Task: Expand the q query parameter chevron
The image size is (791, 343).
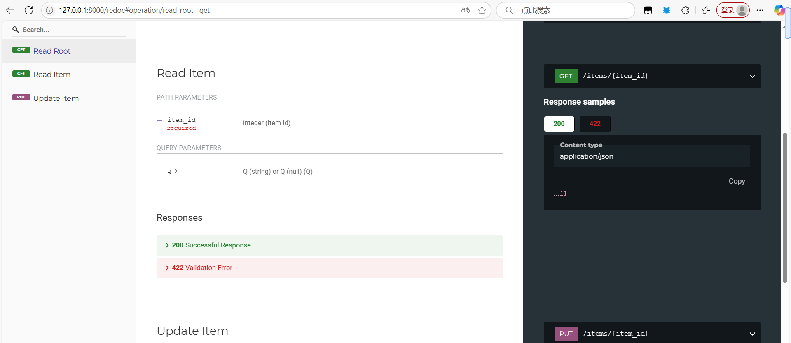Action: [176, 171]
